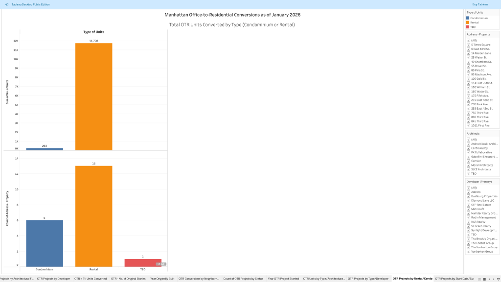
Task: Toggle the Gensler architect checkbox
Action: click(x=469, y=161)
